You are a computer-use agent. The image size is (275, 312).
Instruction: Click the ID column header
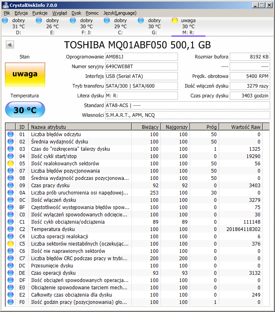(22, 127)
